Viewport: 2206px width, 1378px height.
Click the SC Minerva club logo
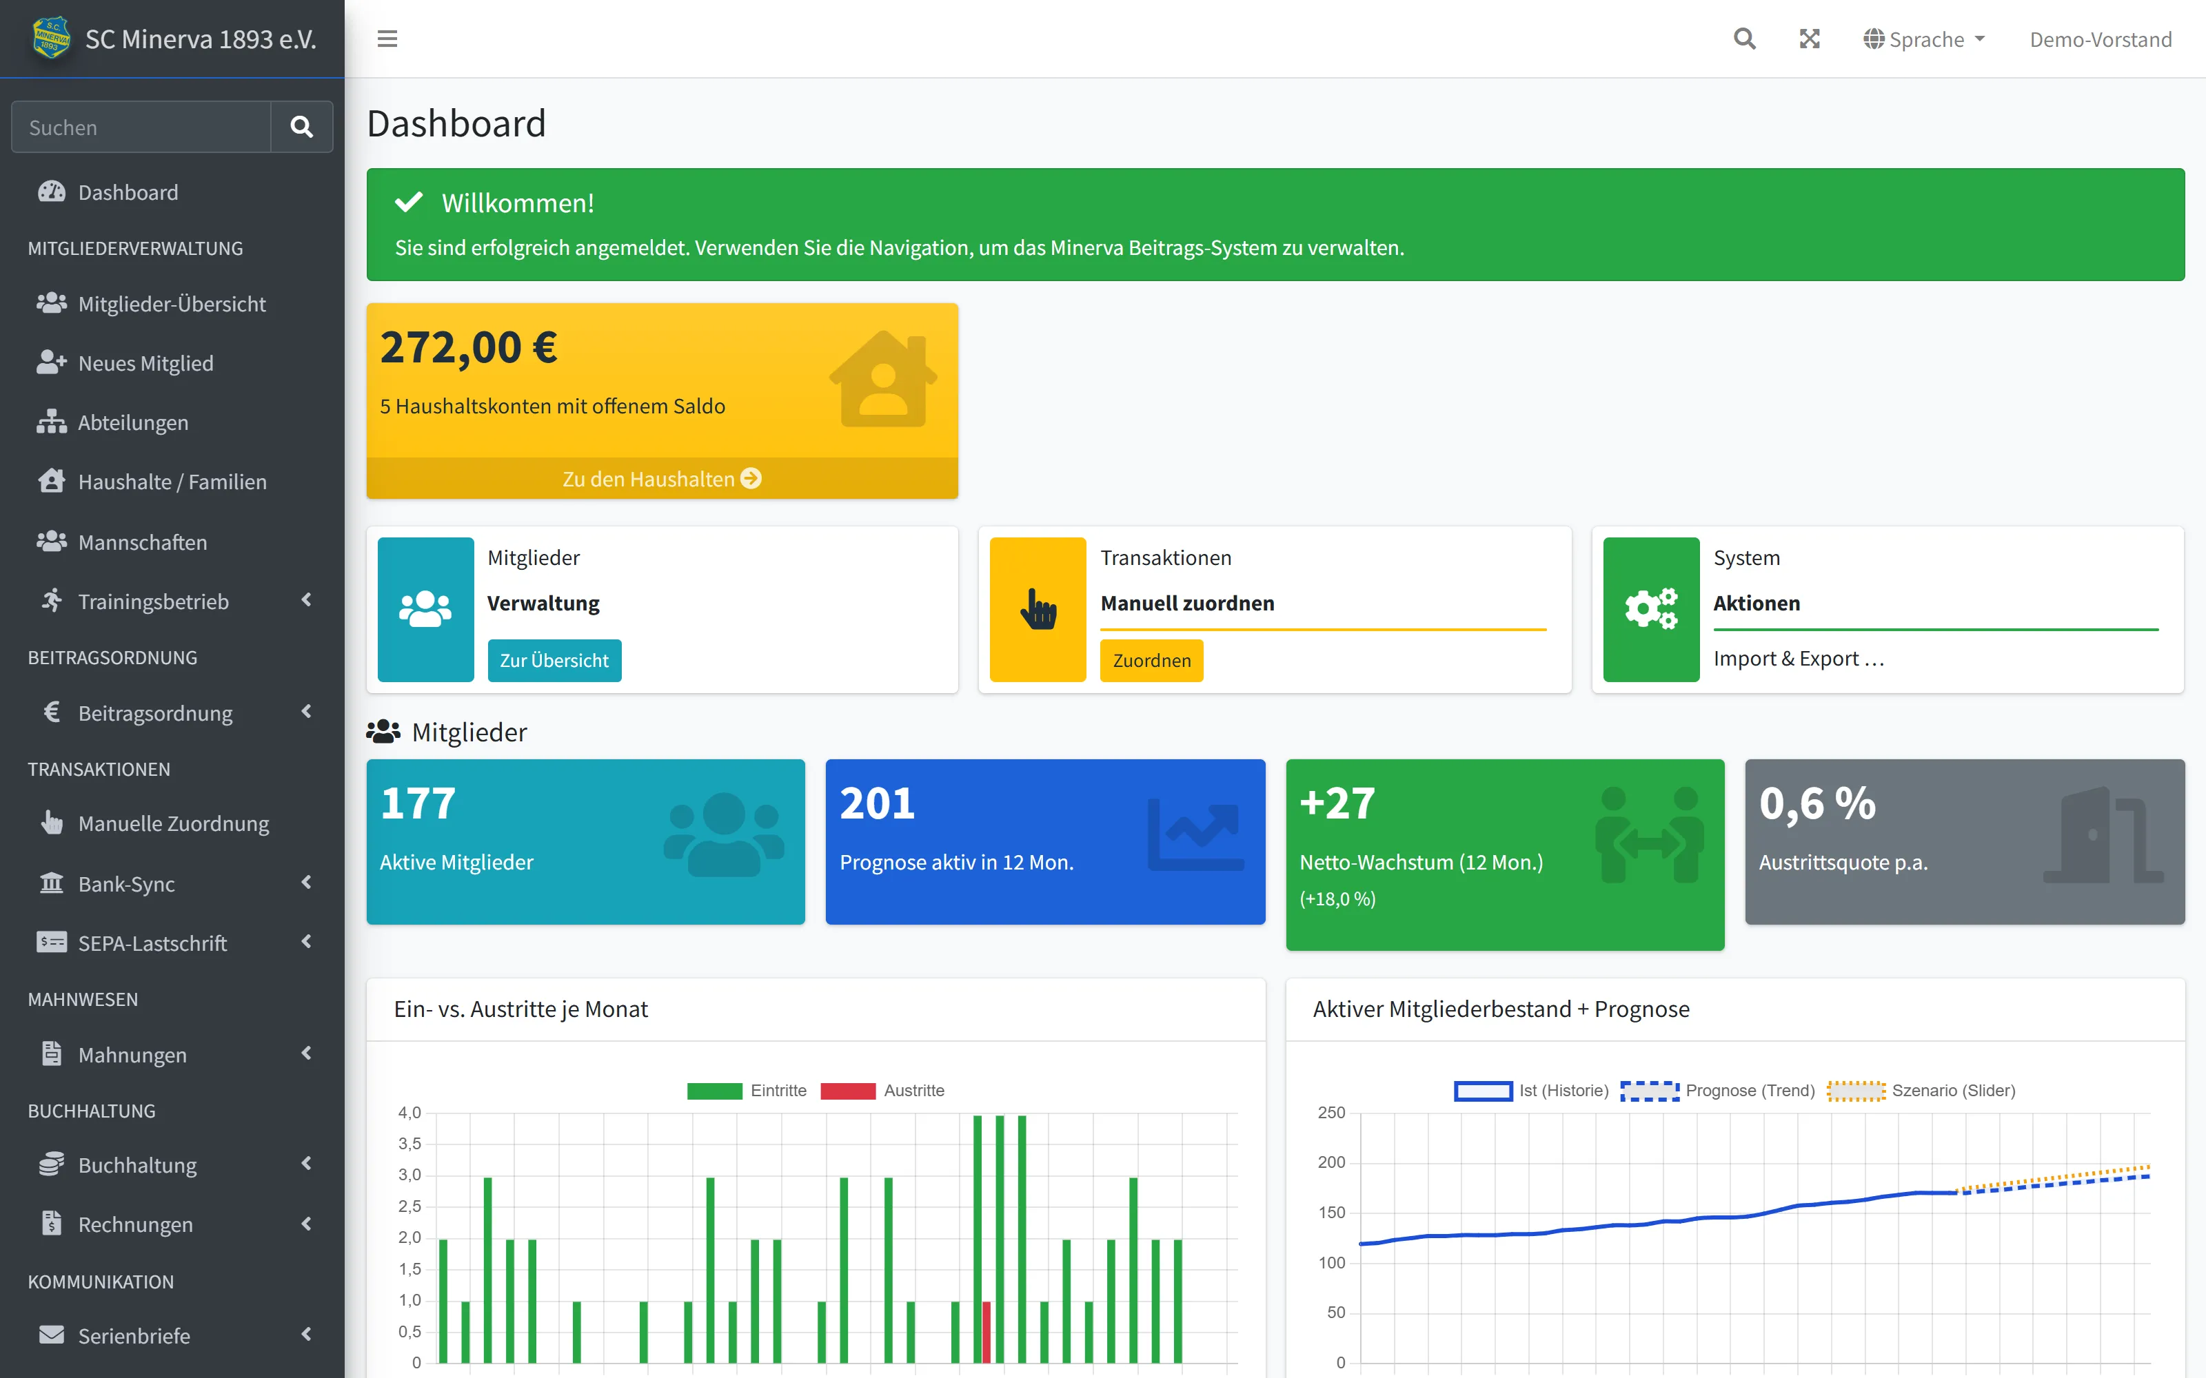point(51,39)
